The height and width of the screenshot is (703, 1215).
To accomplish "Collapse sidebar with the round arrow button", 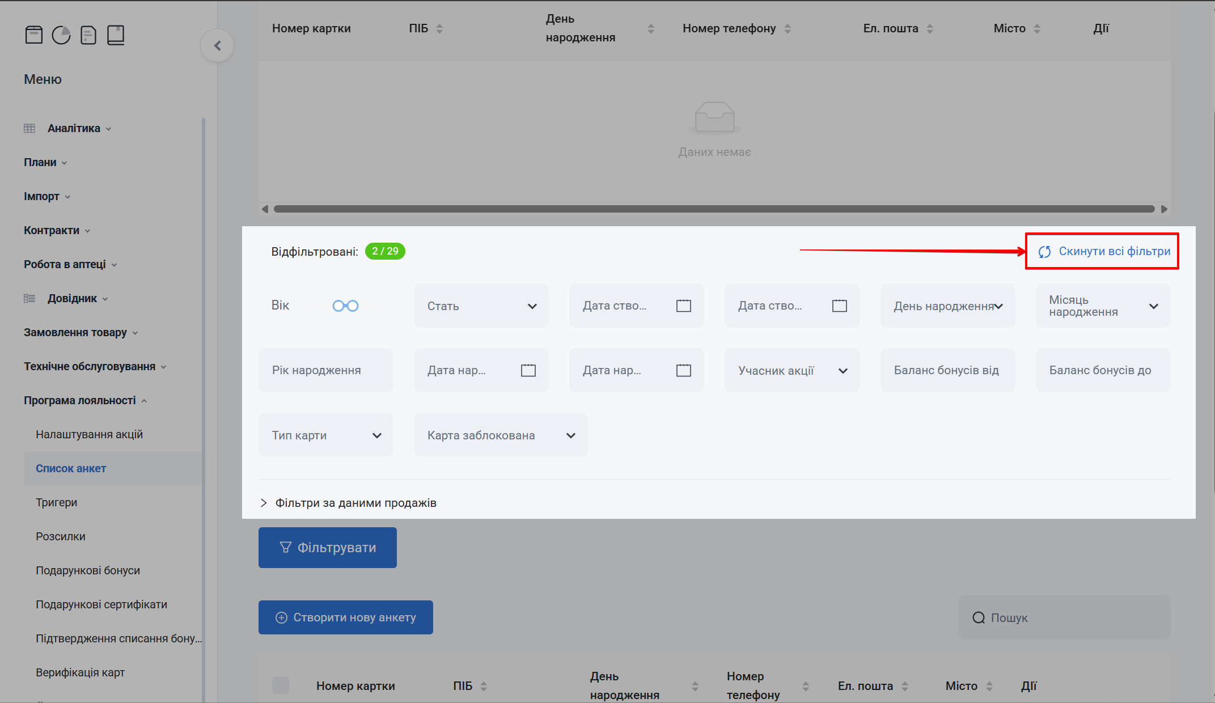I will (217, 46).
